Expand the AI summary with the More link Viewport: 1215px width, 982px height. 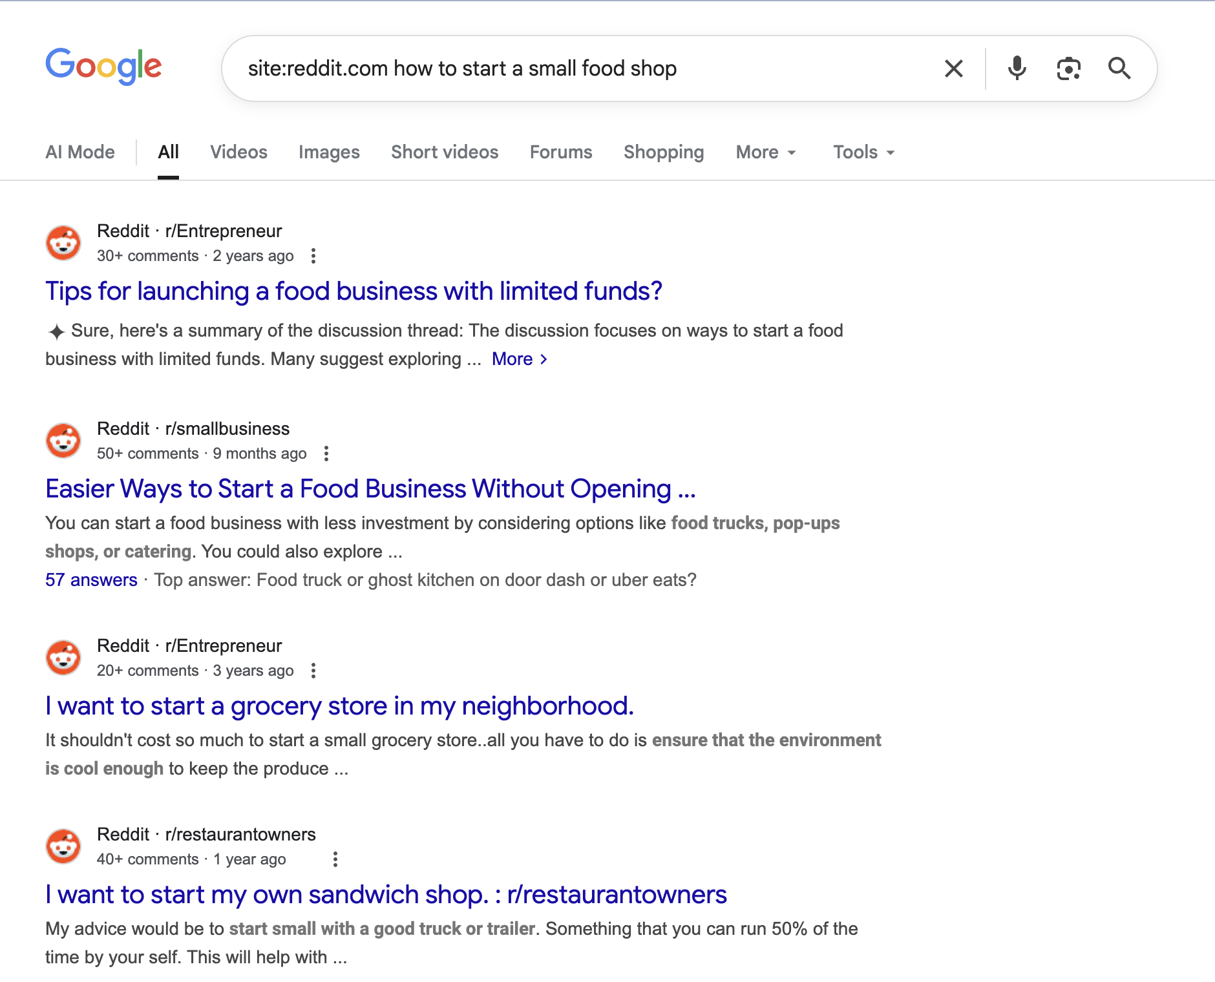click(x=512, y=359)
